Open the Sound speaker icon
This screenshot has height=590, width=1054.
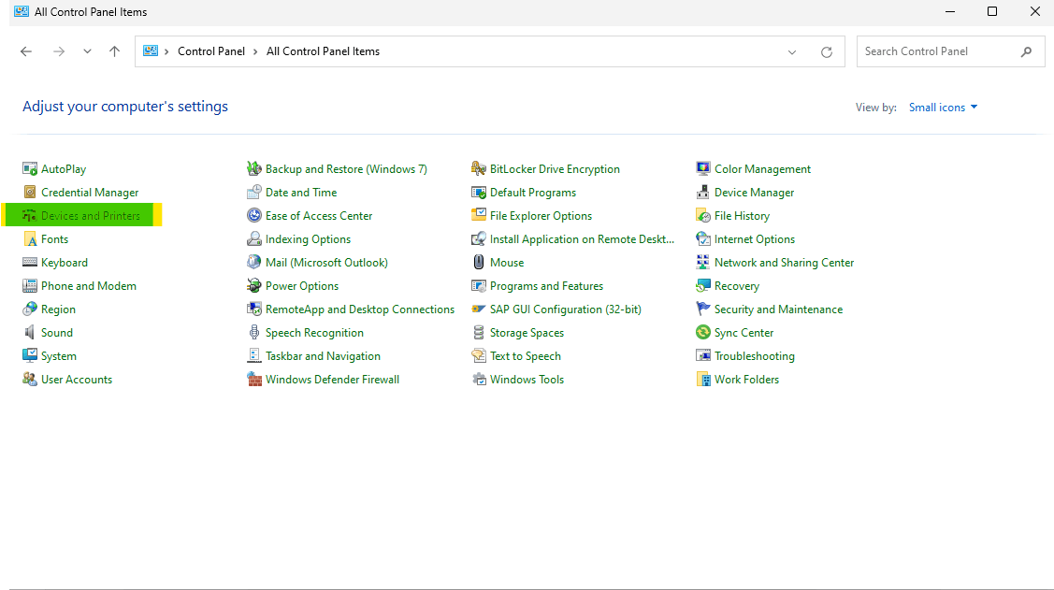pos(30,333)
